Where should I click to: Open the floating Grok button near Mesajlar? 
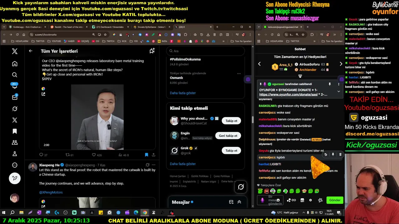point(241,187)
